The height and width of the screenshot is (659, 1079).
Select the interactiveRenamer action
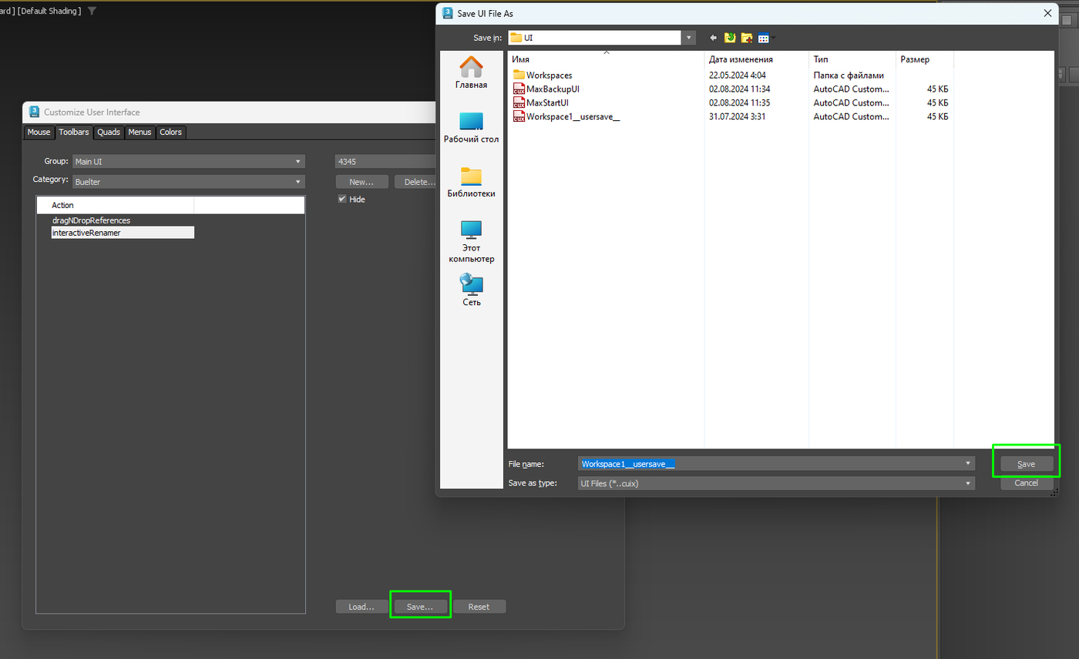point(123,232)
